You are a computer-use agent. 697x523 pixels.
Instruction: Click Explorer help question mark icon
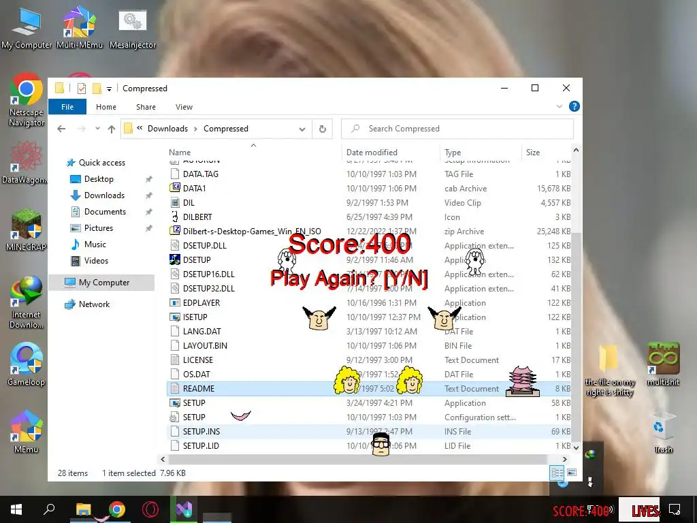coord(574,106)
